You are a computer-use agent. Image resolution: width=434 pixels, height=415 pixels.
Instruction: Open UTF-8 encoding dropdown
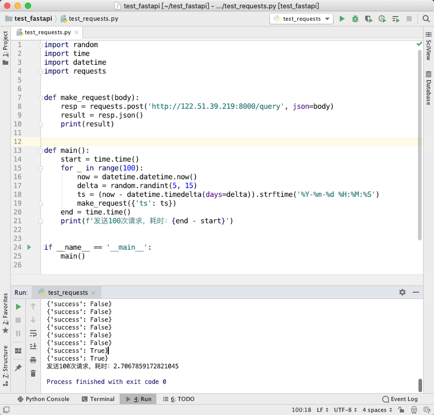345,410
